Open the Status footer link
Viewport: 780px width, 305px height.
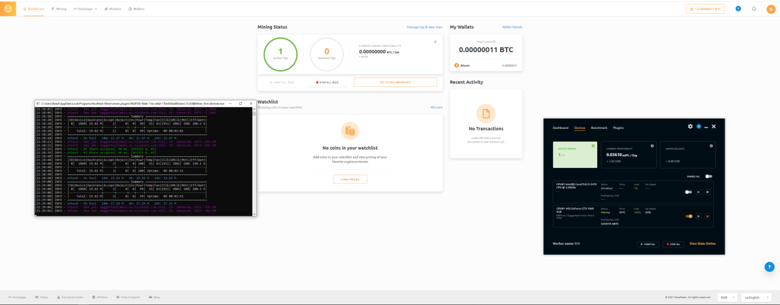pos(42,297)
